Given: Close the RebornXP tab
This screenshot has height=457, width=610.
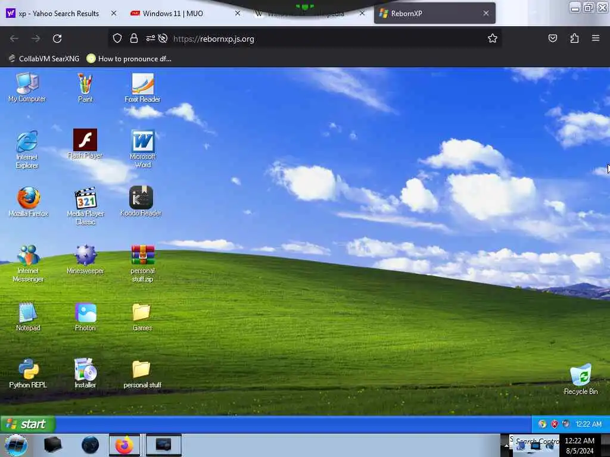Looking at the screenshot, I should pos(486,13).
